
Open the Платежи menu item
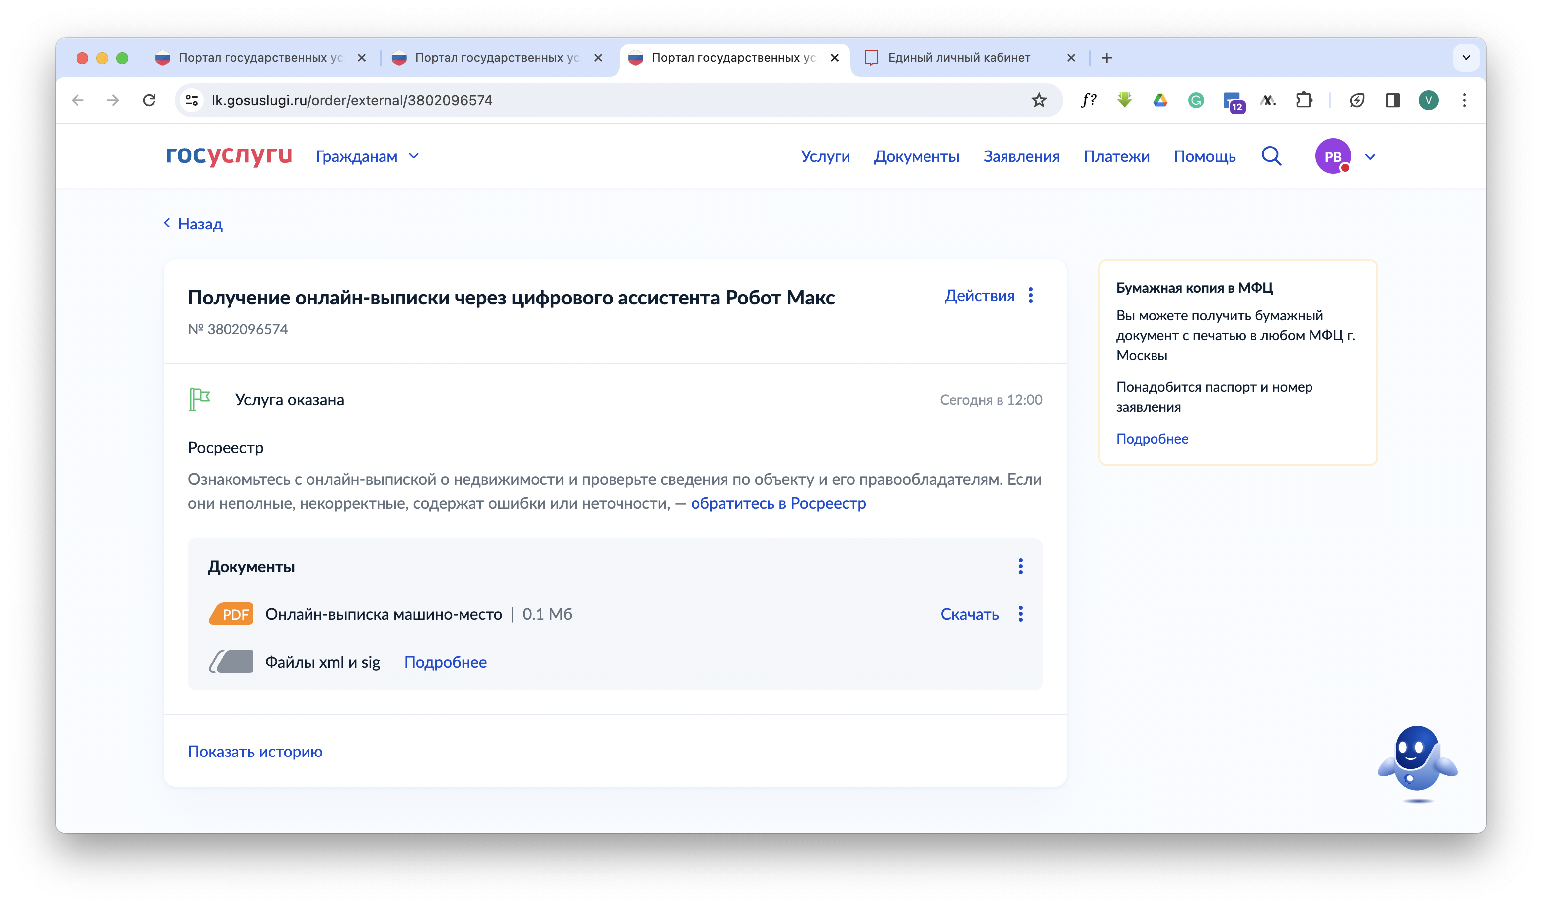(1116, 156)
